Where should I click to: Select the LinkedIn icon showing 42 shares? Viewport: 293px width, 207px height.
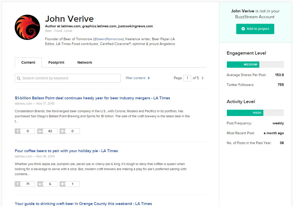tap(40, 131)
